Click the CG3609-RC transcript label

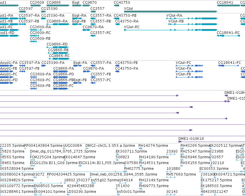40,33
